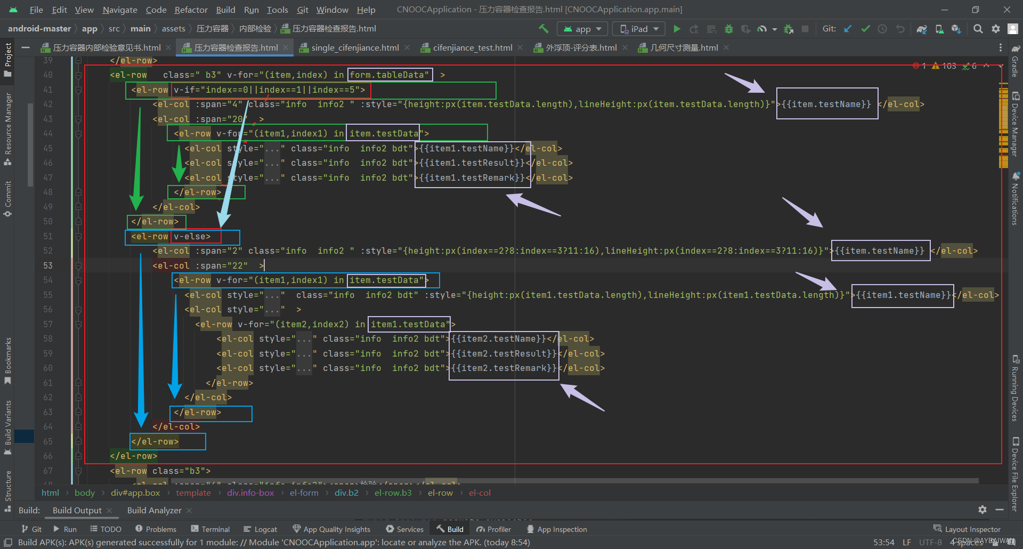The height and width of the screenshot is (549, 1023).
Task: Toggle the Project tool window sidebar
Action: click(7, 59)
